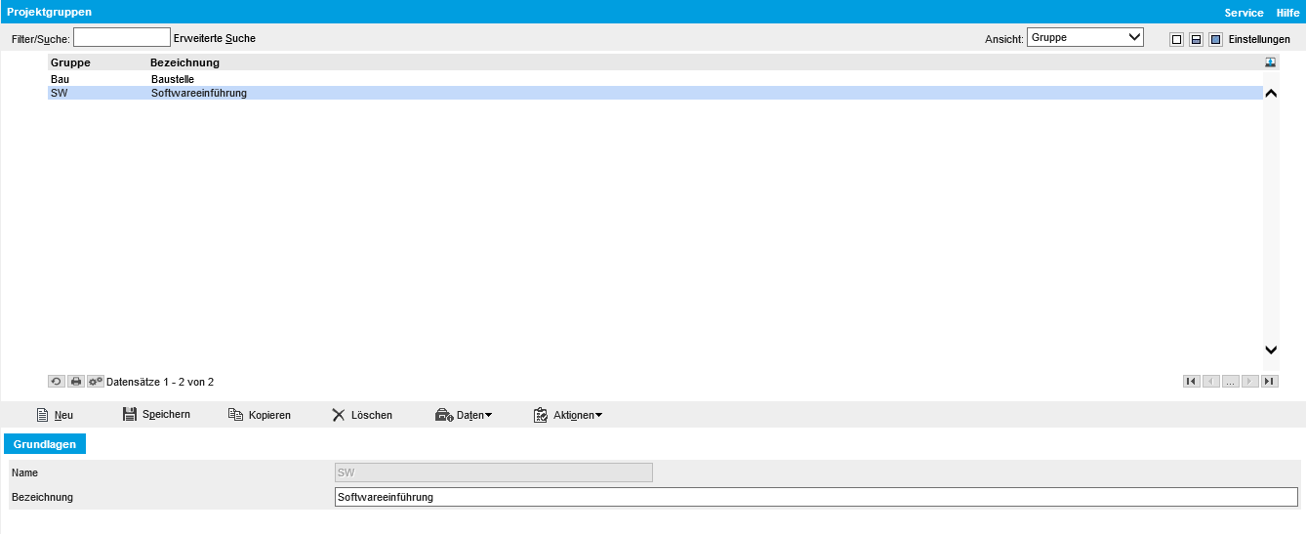Click into the Filter/Suche field
1306x534 pixels.
[x=122, y=37]
